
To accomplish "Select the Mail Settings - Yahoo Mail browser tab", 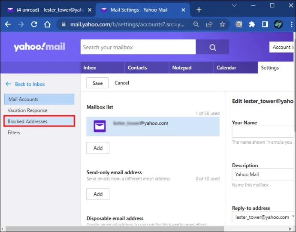I will coord(142,10).
